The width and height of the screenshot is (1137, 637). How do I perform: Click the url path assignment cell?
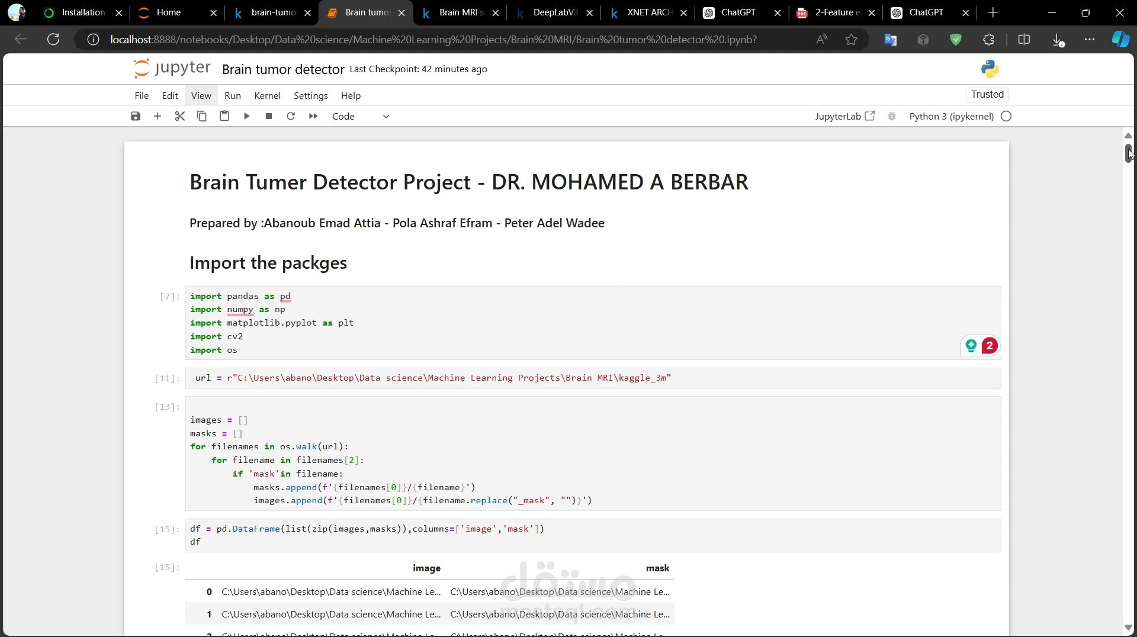coord(593,378)
